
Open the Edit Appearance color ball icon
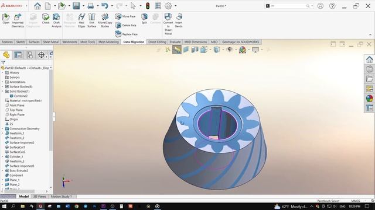[x=242, y=50]
